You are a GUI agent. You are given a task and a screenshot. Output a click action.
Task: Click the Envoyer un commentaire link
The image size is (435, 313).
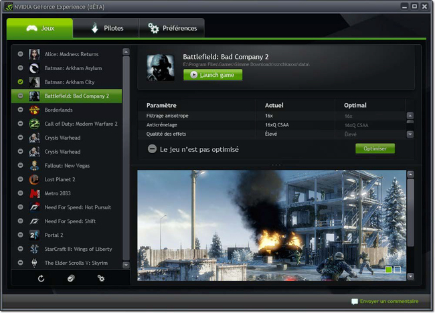[389, 302]
